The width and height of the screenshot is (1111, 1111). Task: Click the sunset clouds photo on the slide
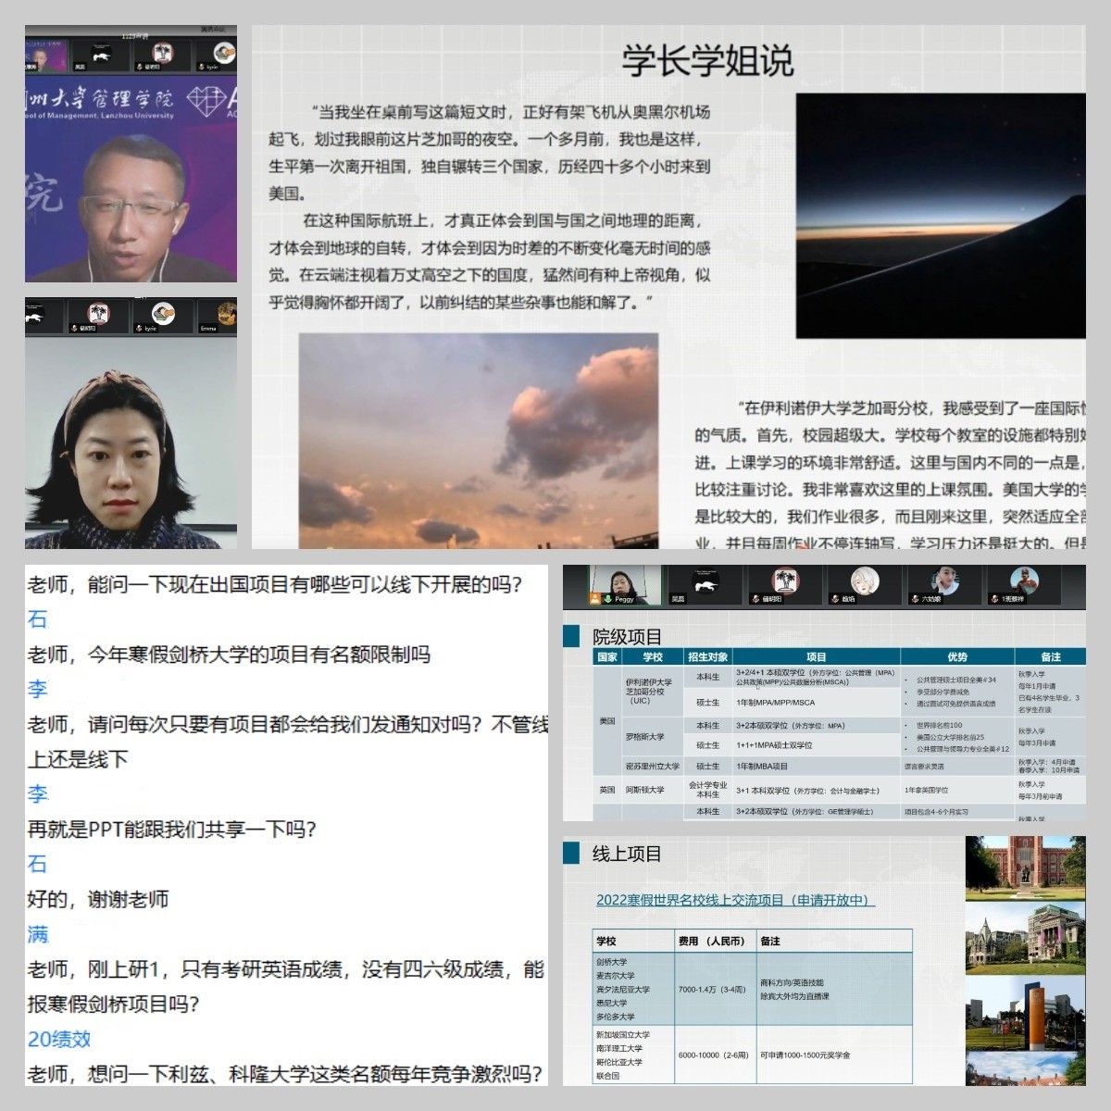[x=478, y=441]
